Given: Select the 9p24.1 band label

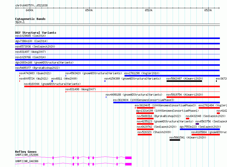Looking at the screenshot, I should [20, 22].
